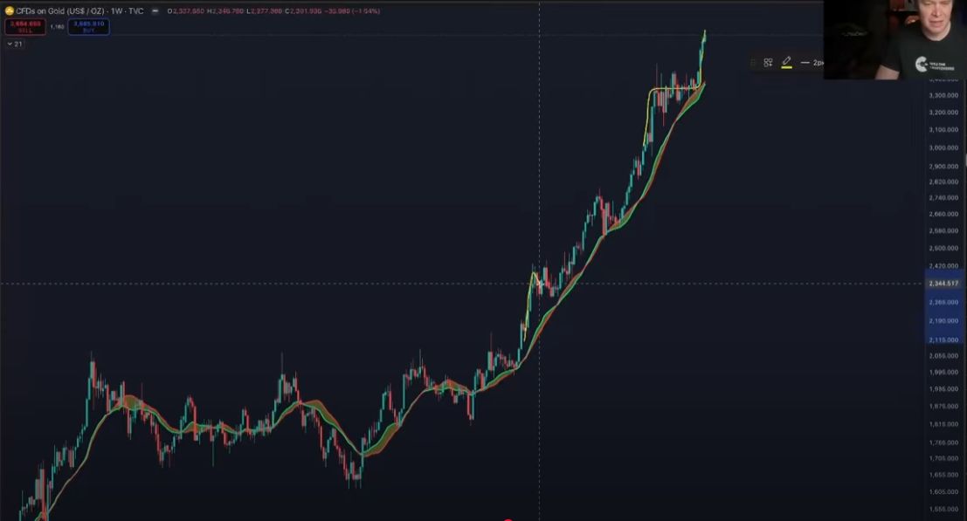The width and height of the screenshot is (967, 521).
Task: Click the grey circle icon after the TVC label
Action: click(155, 10)
